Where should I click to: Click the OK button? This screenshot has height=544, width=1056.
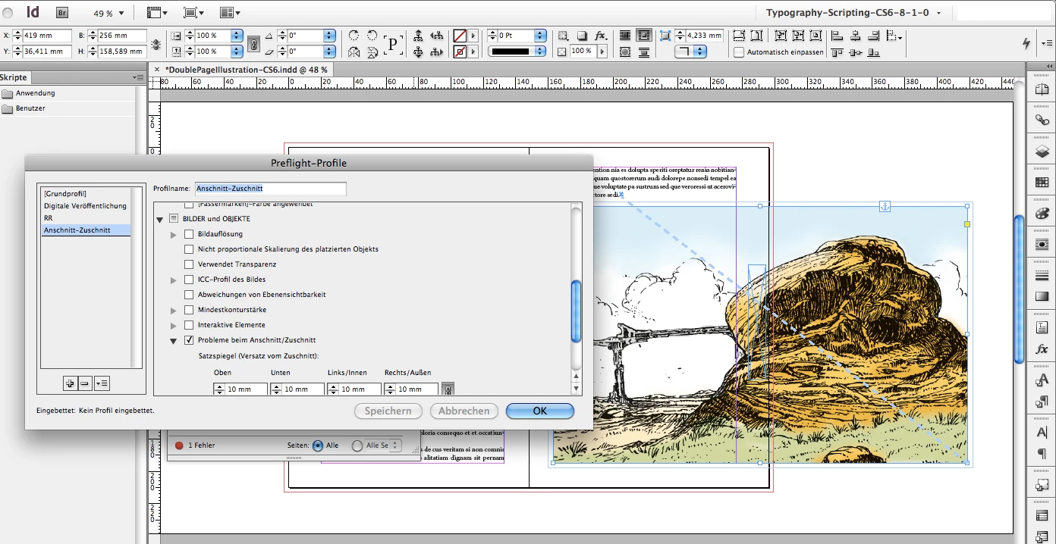coord(540,411)
